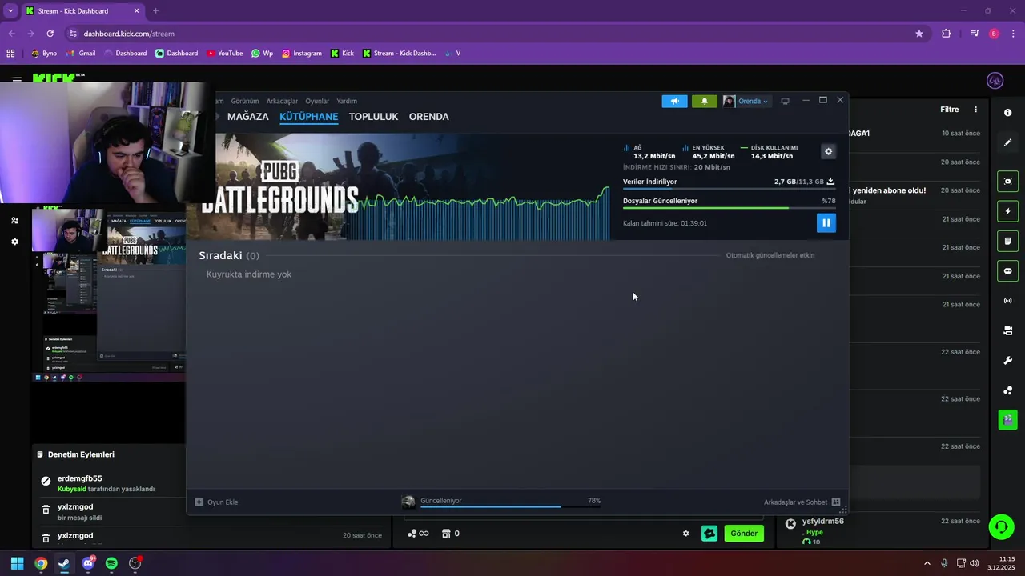Viewport: 1025px width, 576px height.
Task: Click the PUBG thumbnail beside Güncelleniyor
Action: pyautogui.click(x=408, y=502)
